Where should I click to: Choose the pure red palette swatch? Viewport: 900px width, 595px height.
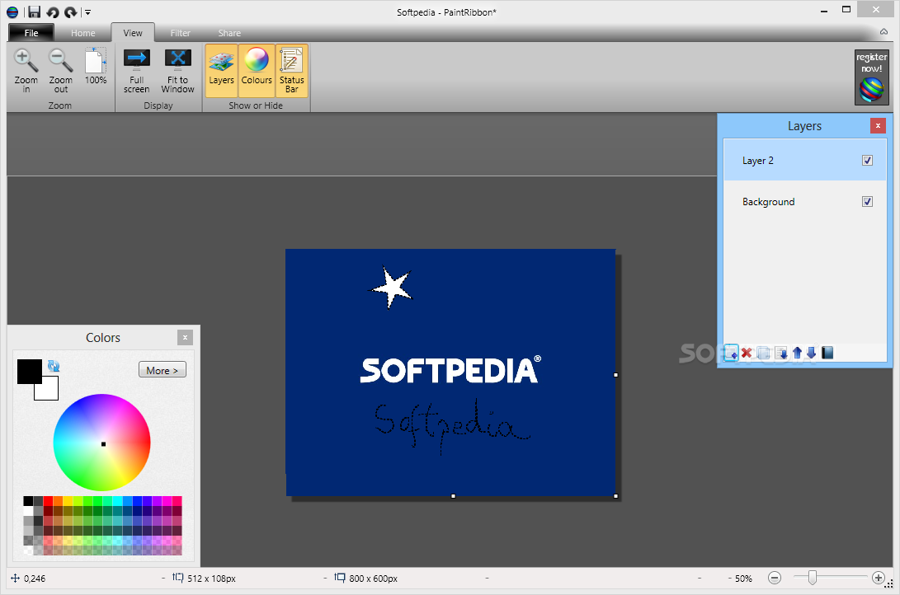[48, 501]
